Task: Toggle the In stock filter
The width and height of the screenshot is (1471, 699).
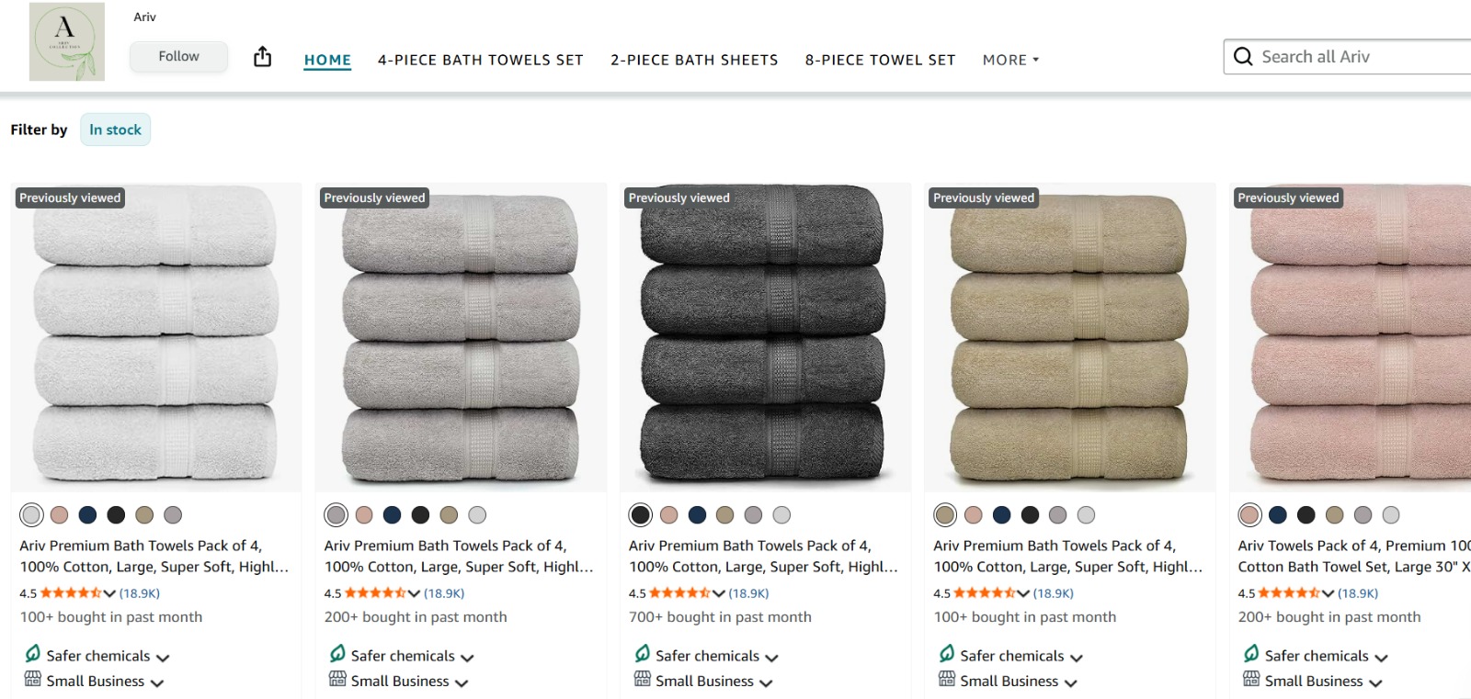Action: (x=115, y=130)
